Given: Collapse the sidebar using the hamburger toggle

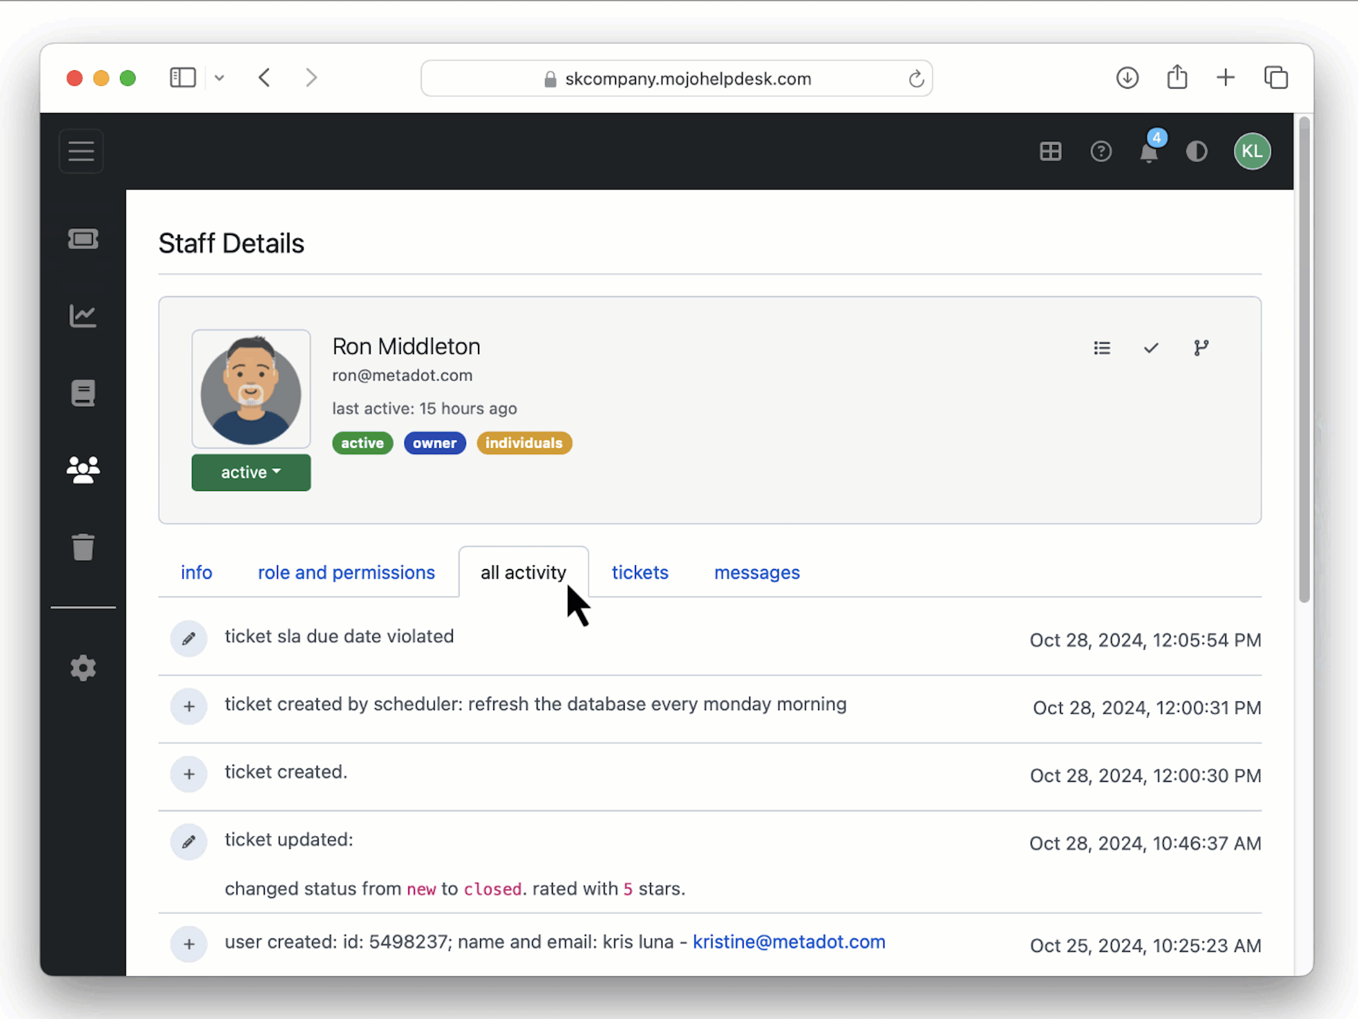Looking at the screenshot, I should point(80,151).
